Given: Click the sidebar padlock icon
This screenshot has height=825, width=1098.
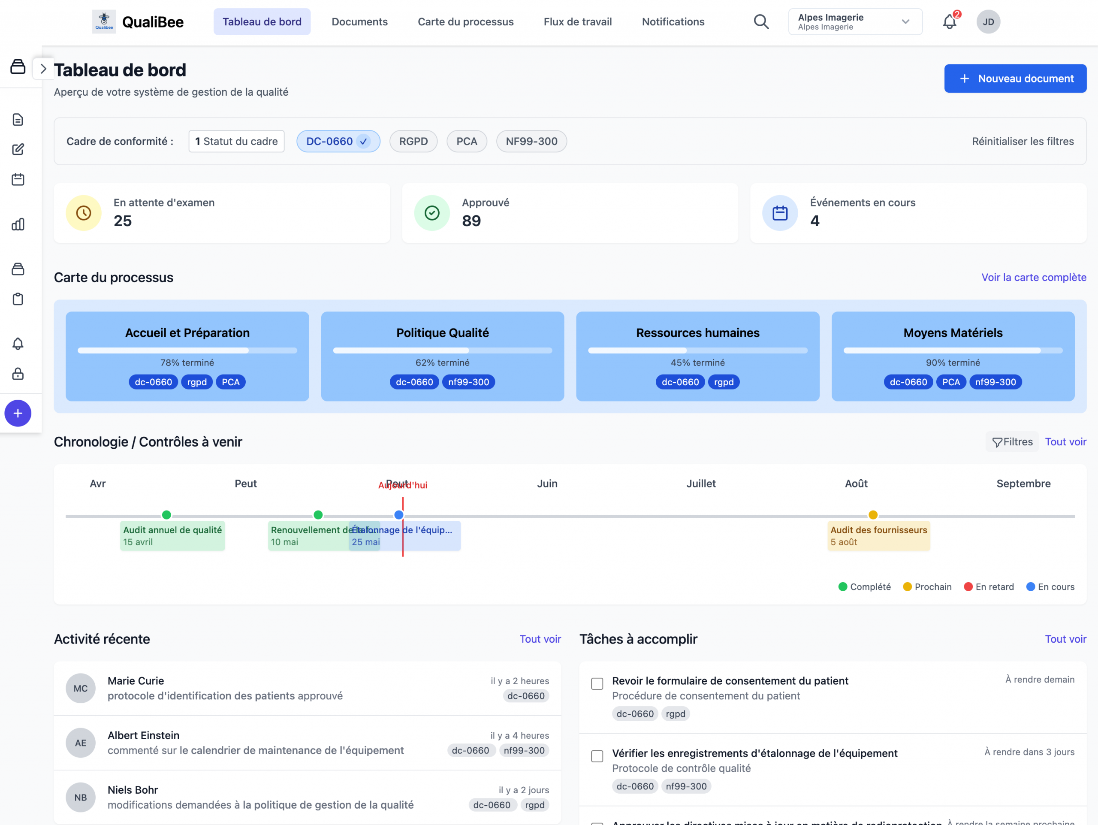Looking at the screenshot, I should pyautogui.click(x=18, y=374).
